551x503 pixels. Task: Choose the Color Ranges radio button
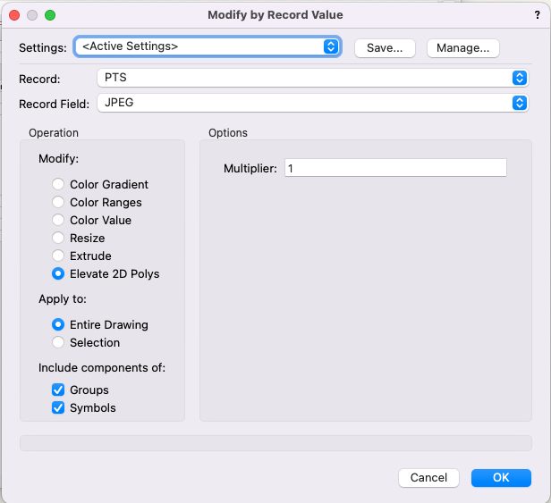click(x=58, y=202)
